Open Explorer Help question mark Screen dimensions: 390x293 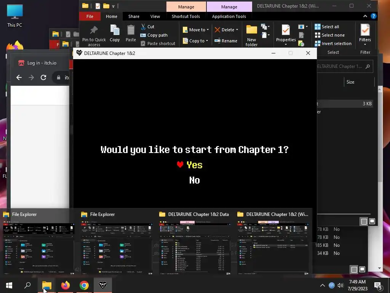[373, 16]
